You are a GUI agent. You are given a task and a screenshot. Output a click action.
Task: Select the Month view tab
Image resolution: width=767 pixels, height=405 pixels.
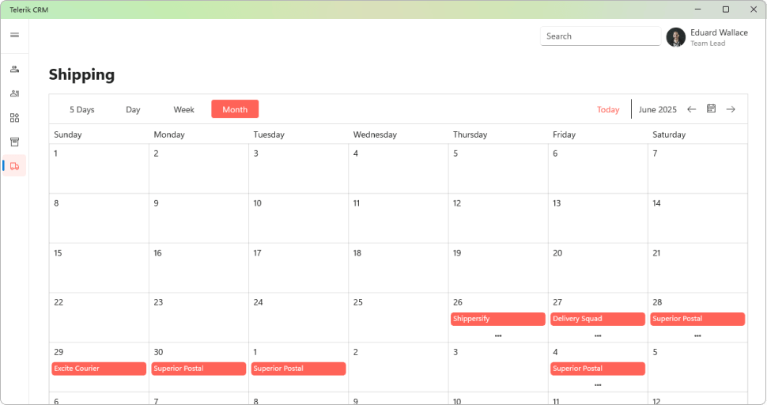pos(235,109)
